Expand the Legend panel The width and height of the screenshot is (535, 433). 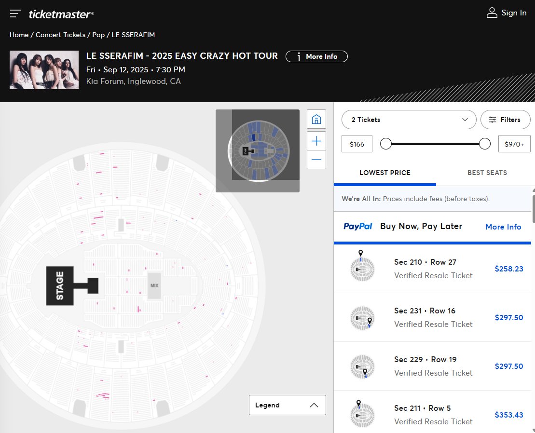tap(288, 405)
